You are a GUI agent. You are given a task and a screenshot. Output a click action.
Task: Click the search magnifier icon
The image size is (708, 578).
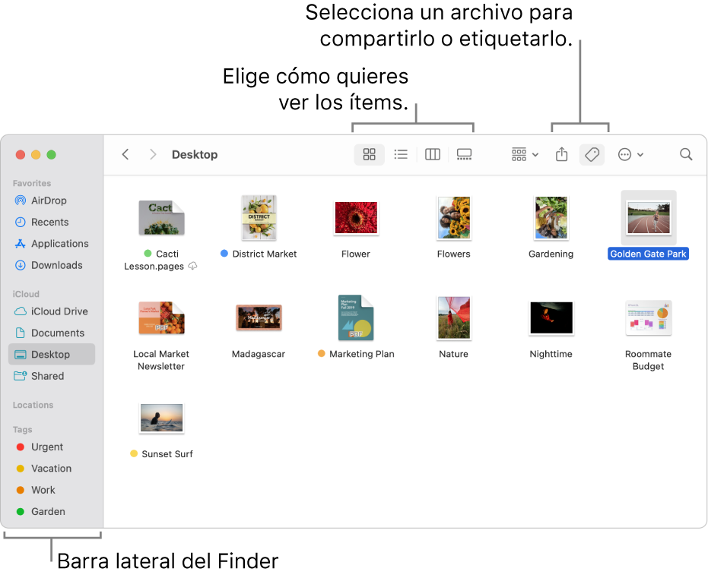click(x=686, y=155)
